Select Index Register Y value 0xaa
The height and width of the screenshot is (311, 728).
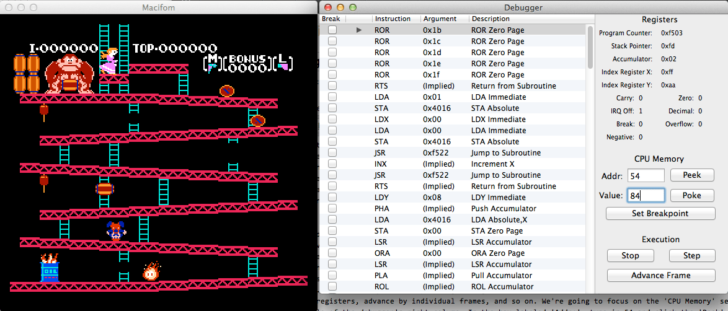click(668, 85)
